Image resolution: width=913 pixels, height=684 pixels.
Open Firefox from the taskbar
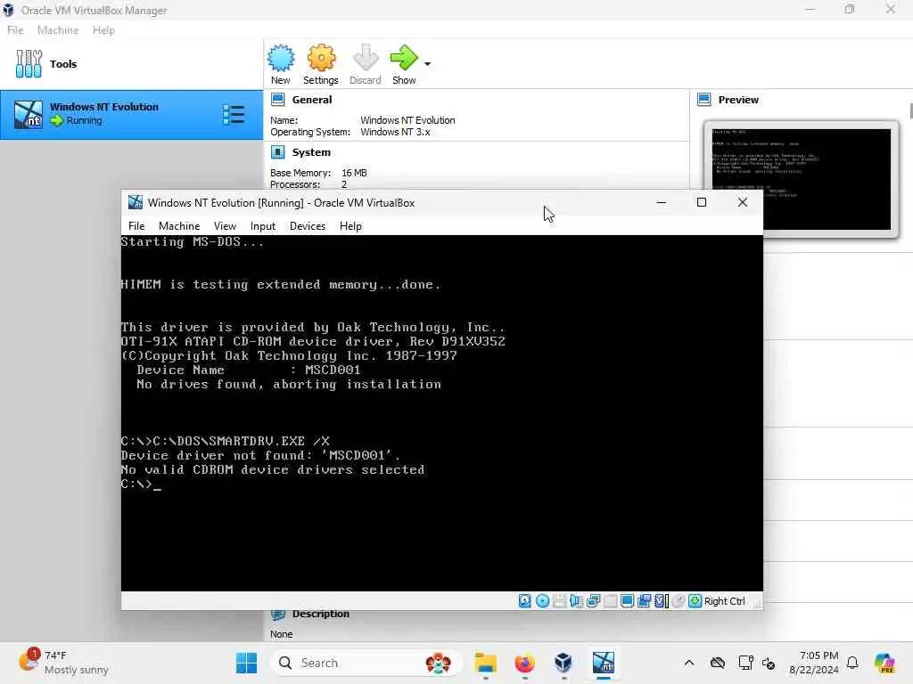point(524,663)
